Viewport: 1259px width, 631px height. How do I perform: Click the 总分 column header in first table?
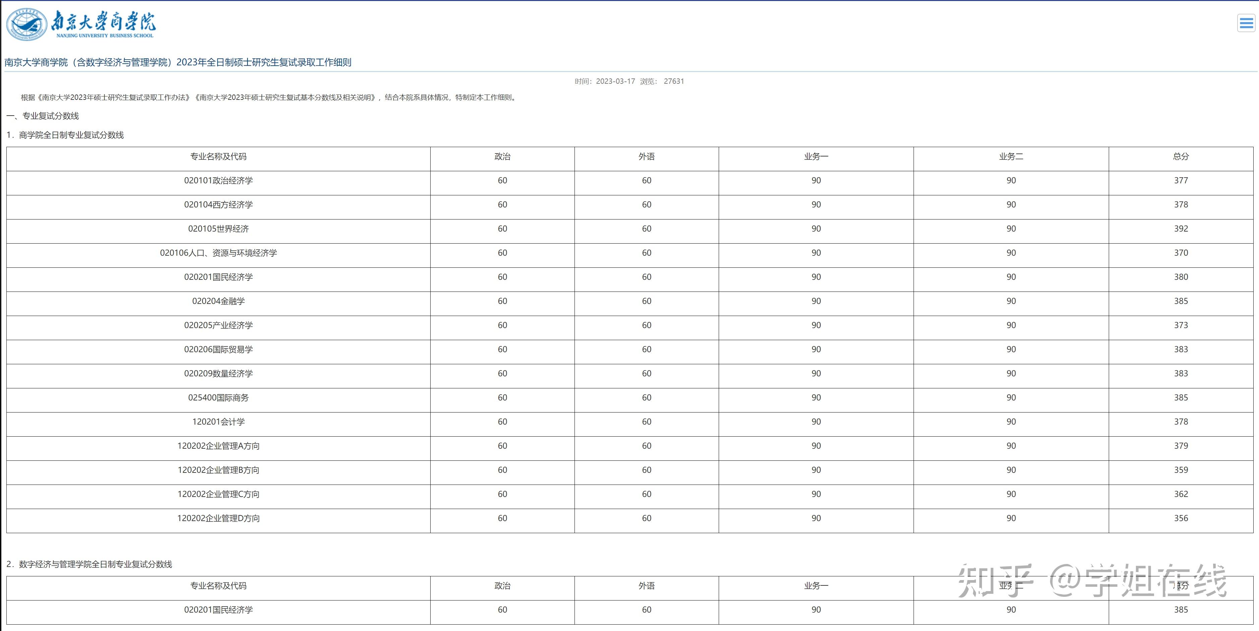point(1180,157)
